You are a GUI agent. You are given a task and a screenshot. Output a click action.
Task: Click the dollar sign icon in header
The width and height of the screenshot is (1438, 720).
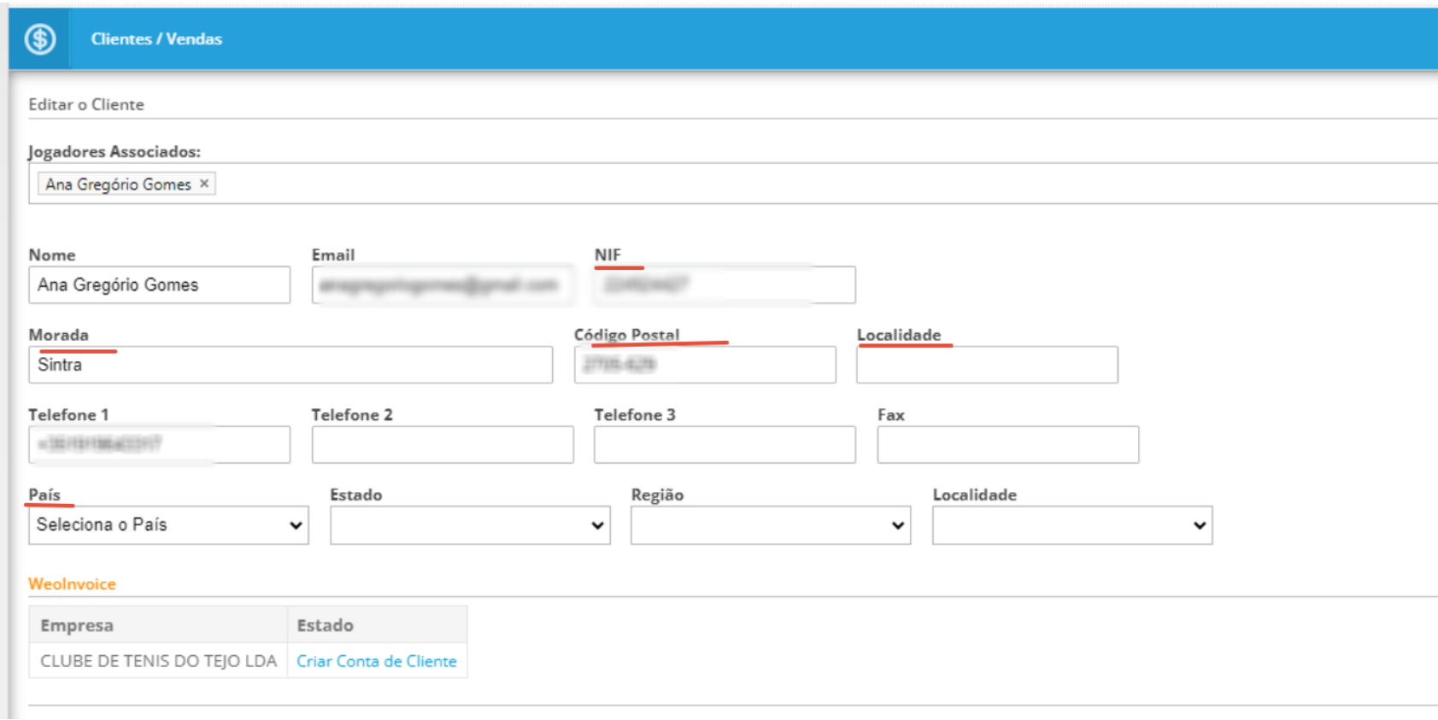(40, 39)
